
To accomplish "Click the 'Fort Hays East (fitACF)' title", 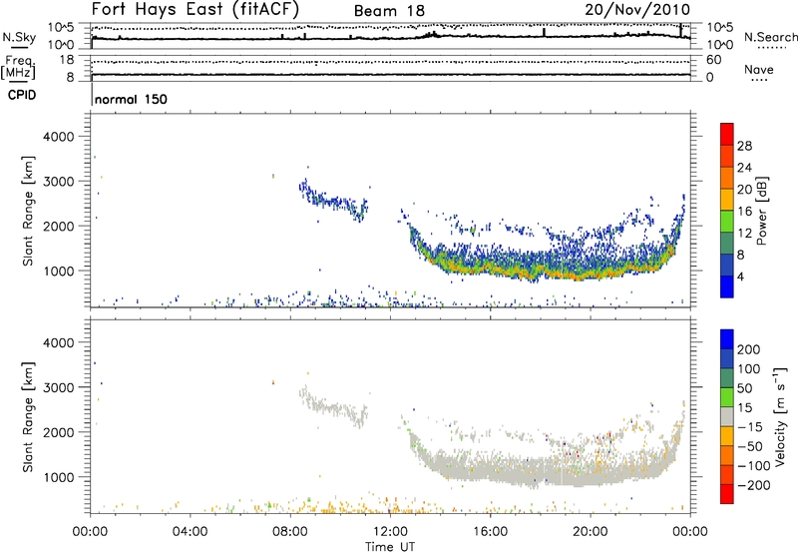I will (x=196, y=9).
